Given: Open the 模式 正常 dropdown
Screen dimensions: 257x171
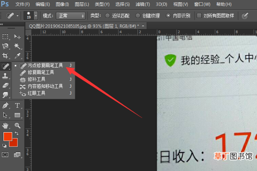Looking at the screenshot, I should (x=71, y=16).
